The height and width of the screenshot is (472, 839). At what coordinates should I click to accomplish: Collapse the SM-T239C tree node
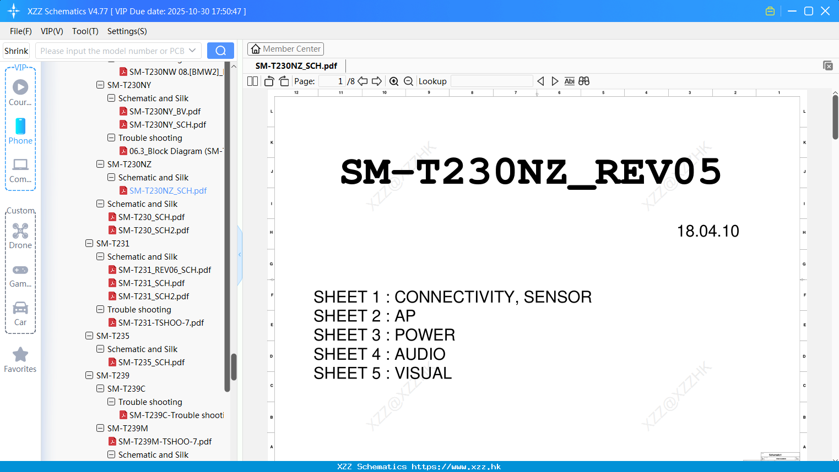[x=100, y=388]
